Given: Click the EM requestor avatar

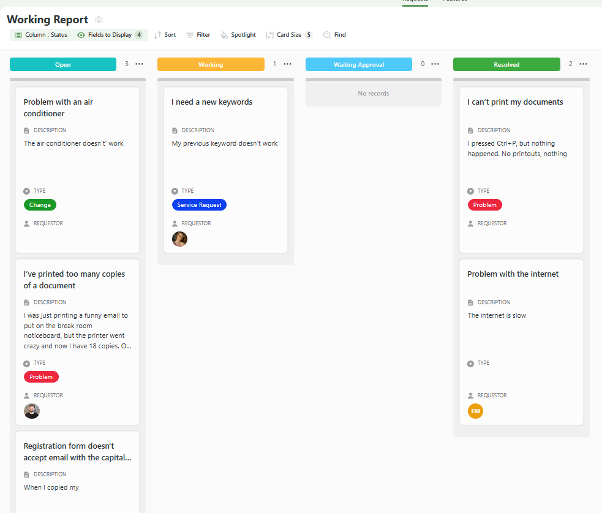Looking at the screenshot, I should [475, 411].
